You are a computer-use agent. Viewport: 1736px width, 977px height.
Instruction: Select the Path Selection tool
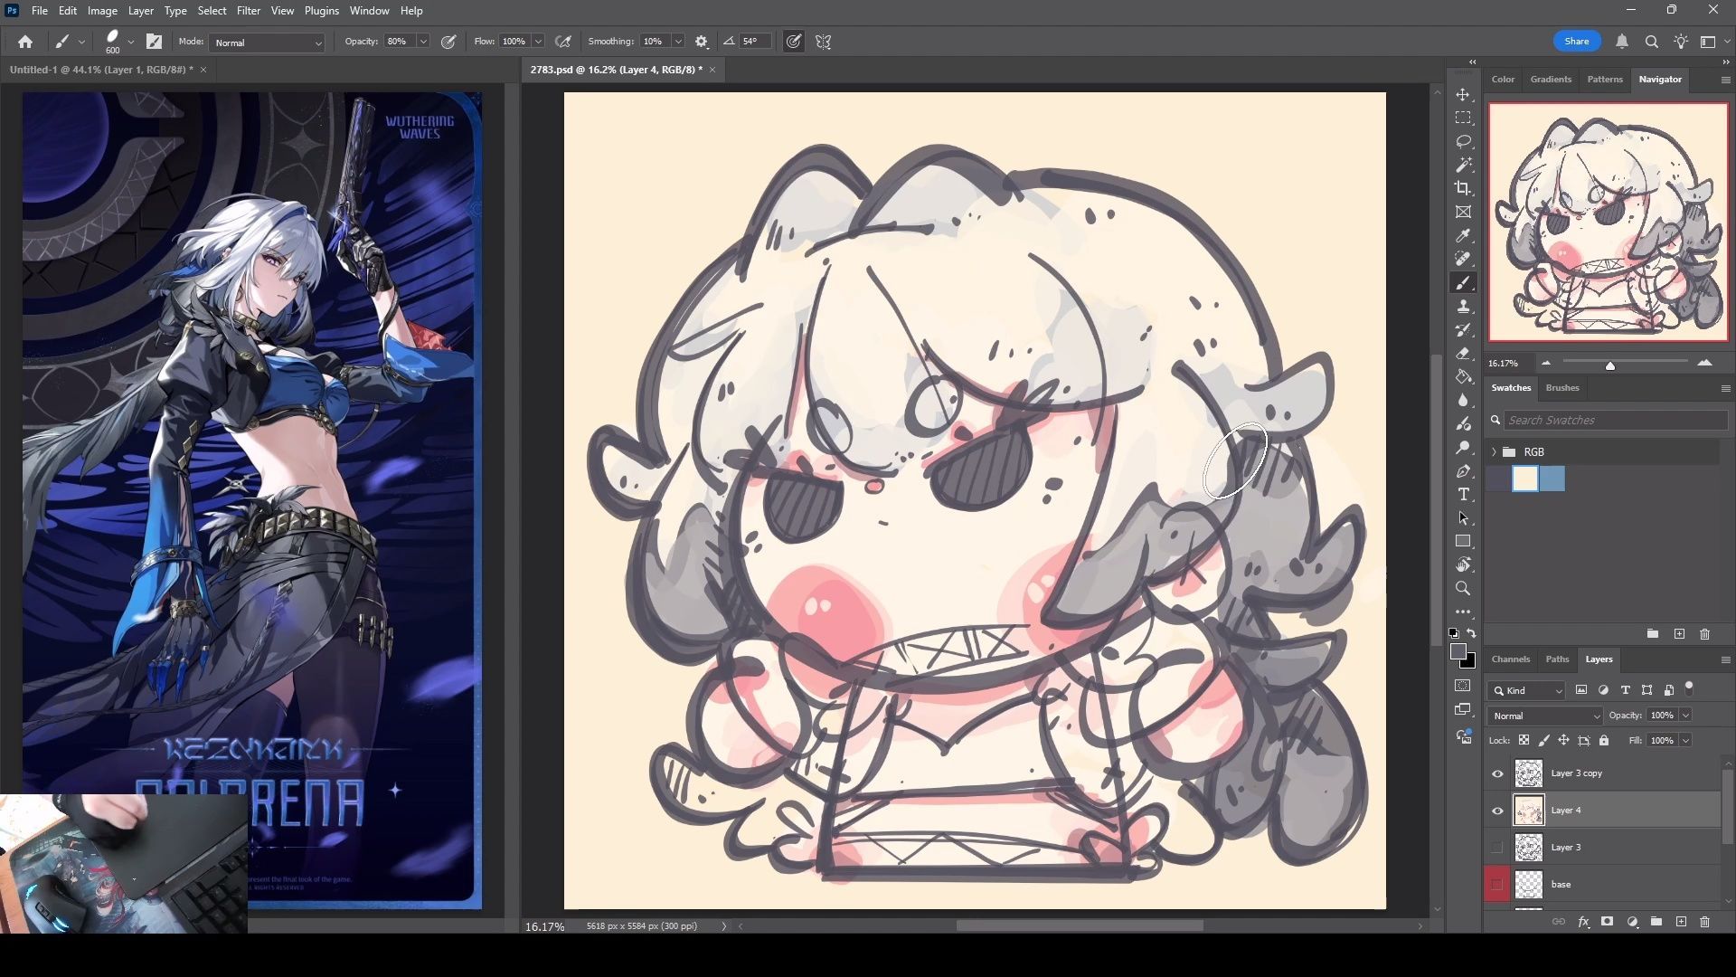(1463, 518)
